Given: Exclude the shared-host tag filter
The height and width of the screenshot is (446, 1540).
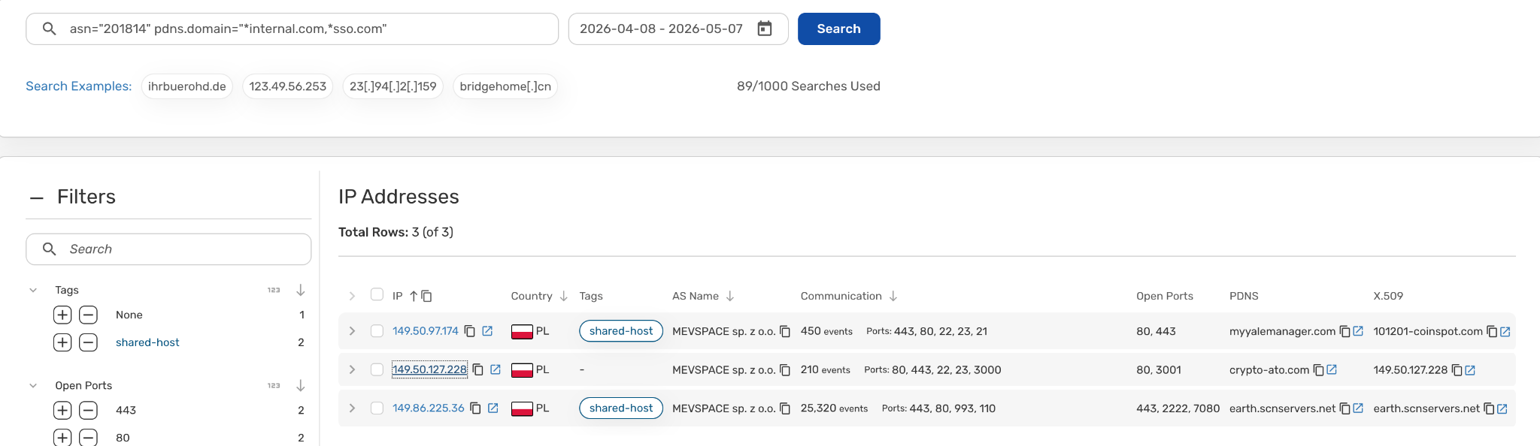Looking at the screenshot, I should (x=88, y=342).
